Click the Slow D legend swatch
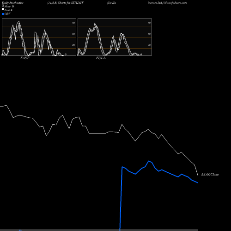This screenshot has width=231, height=231. (x=3, y=6)
